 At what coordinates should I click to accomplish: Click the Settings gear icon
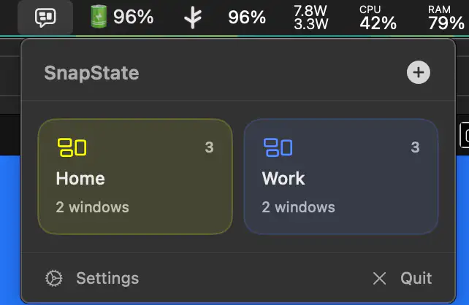54,278
